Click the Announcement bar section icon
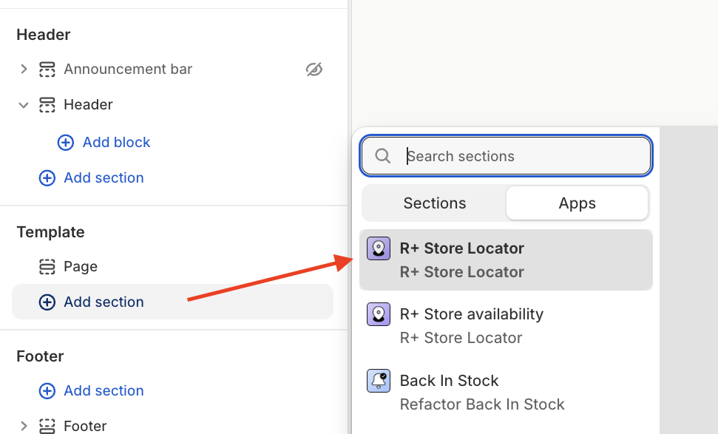 (47, 69)
